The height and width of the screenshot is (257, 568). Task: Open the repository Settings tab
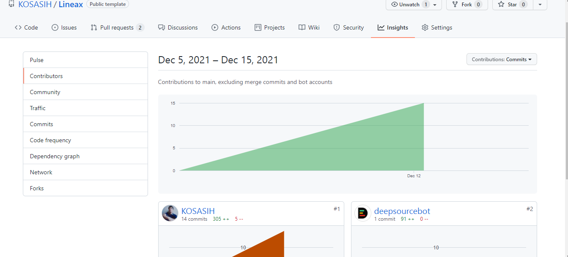tap(437, 27)
